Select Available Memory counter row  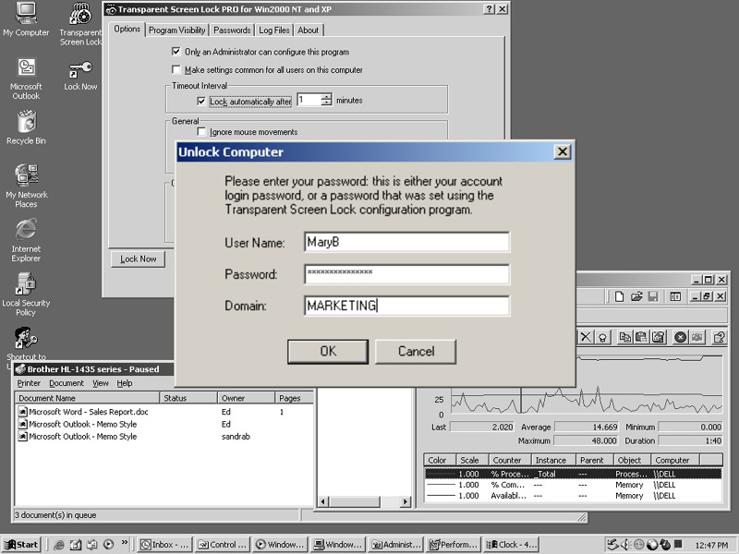coord(573,496)
